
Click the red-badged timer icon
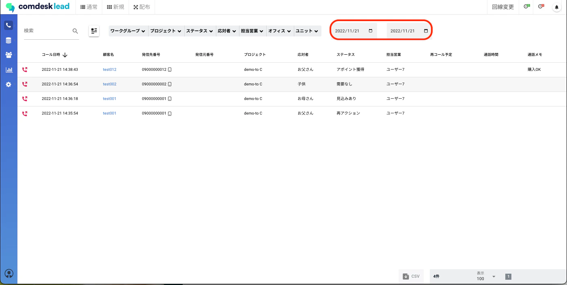(541, 7)
